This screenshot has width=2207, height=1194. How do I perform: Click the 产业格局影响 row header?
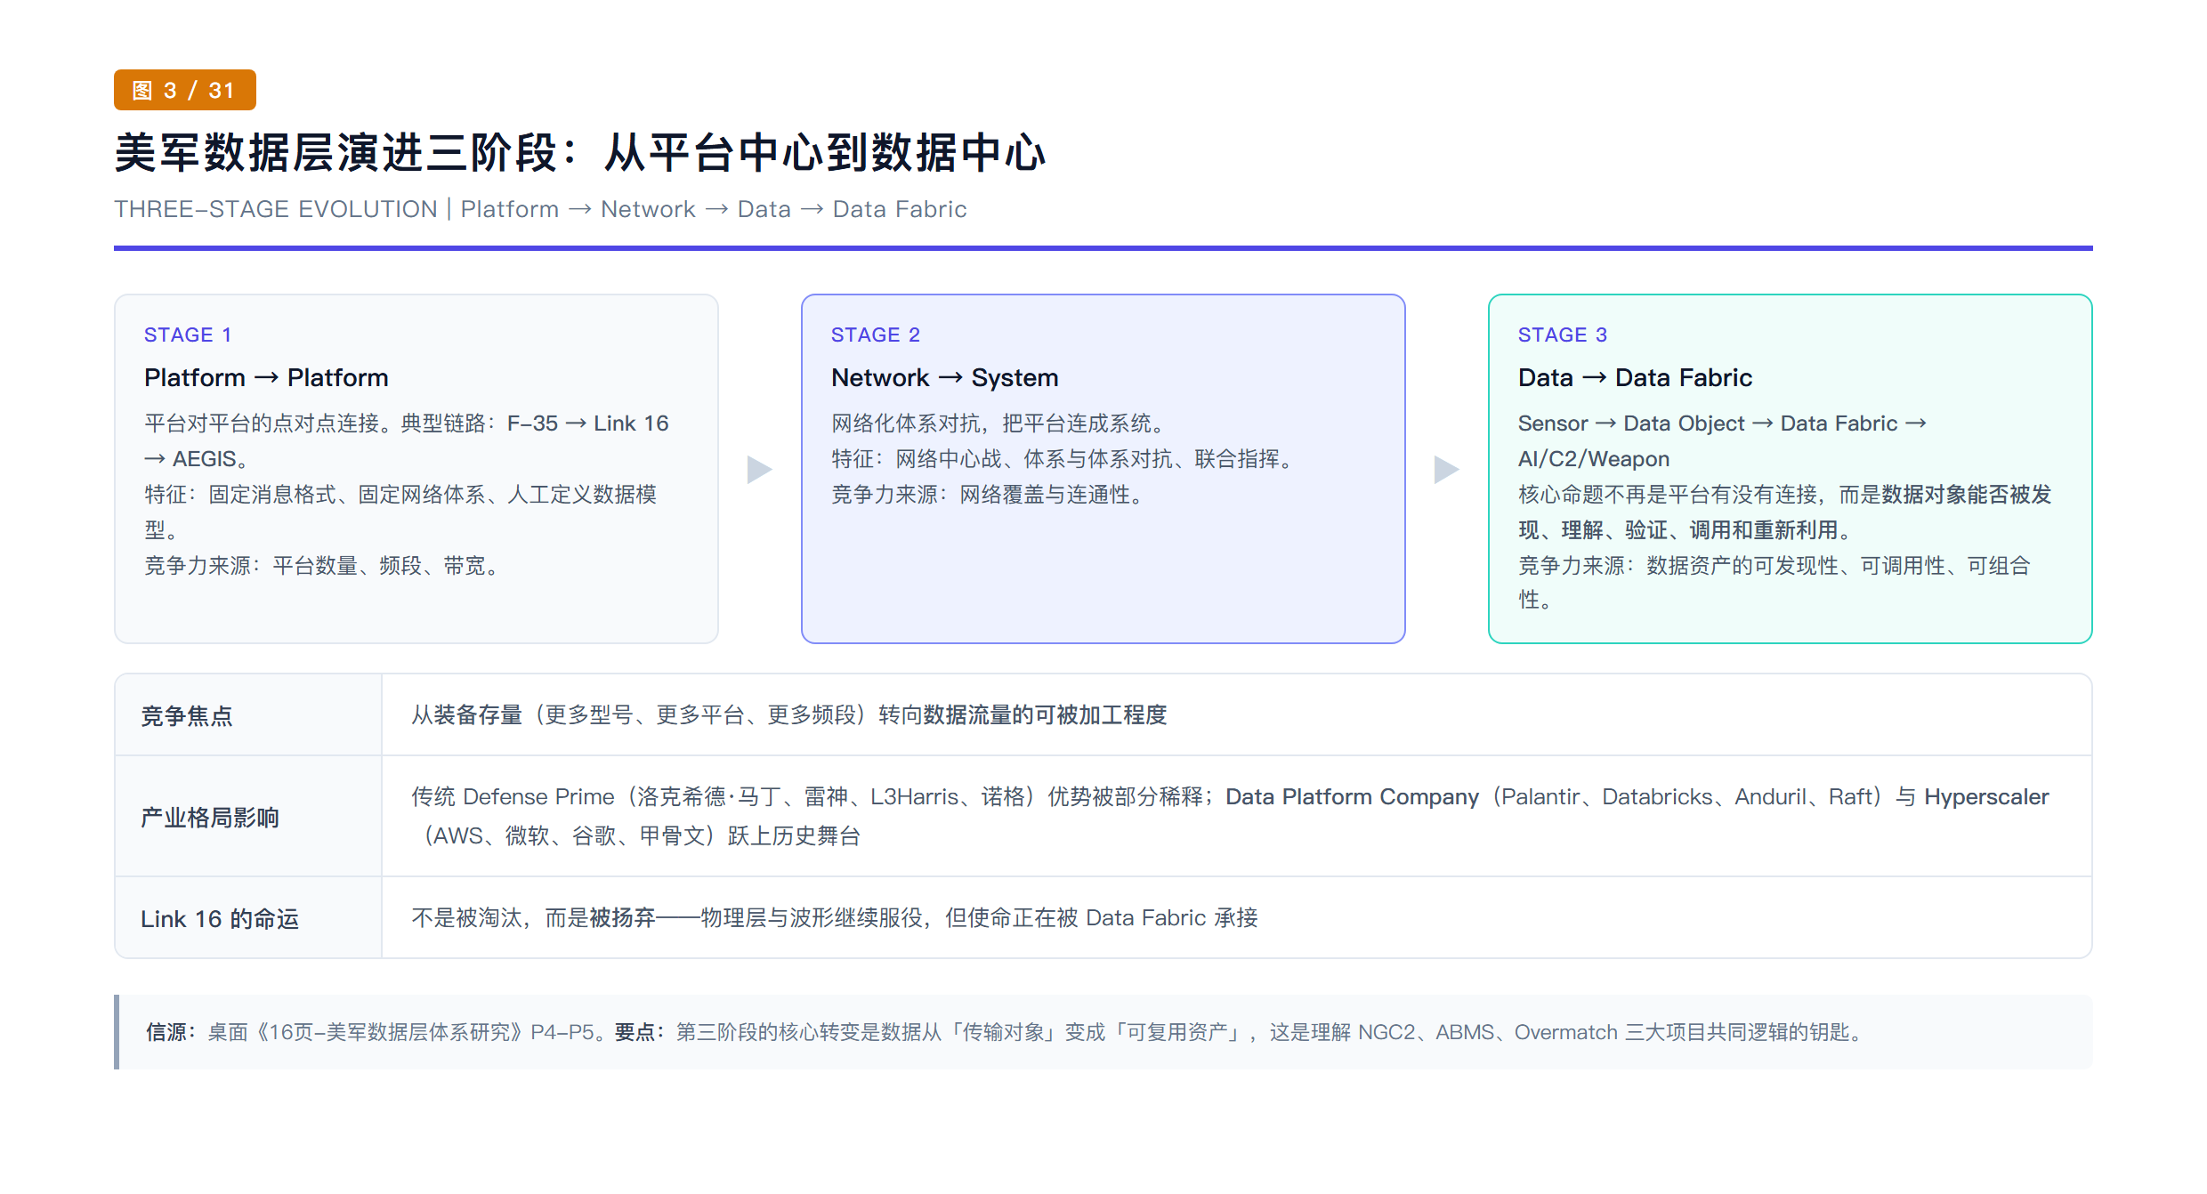pos(248,817)
